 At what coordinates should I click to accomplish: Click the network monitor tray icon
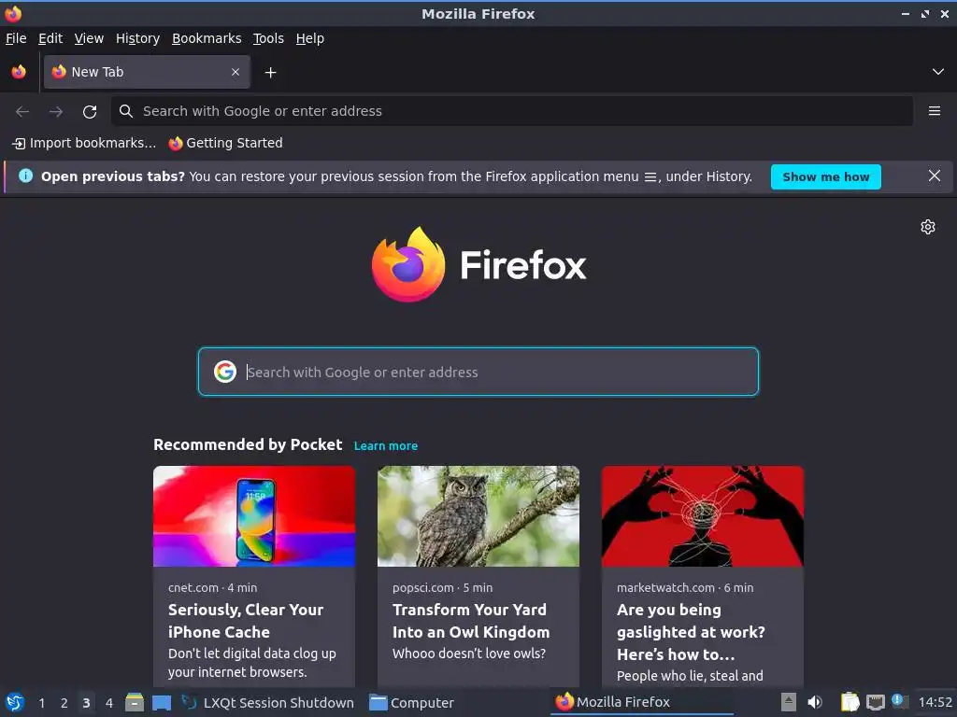[875, 703]
